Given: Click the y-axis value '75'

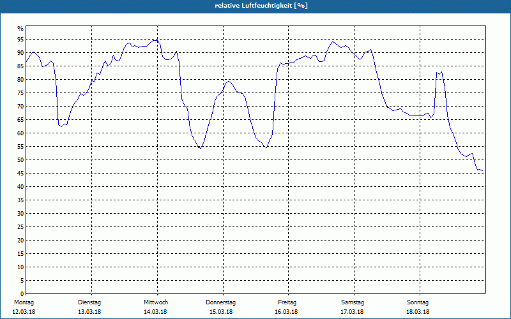Looking at the screenshot, I should pos(20,93).
